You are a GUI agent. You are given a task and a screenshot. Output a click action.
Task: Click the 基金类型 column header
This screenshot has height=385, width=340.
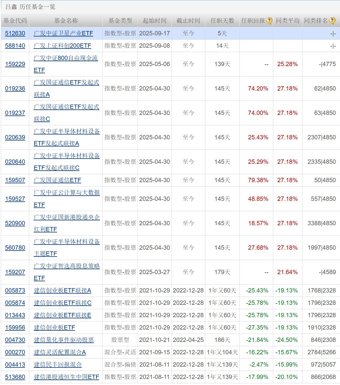coord(120,21)
